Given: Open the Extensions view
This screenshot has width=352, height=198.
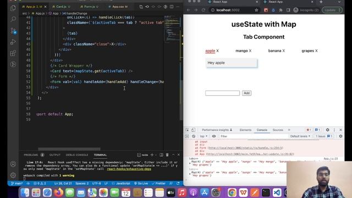Looking at the screenshot, I should pyautogui.click(x=13, y=53).
